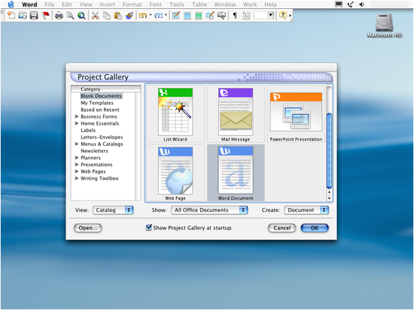Open the Redo history dropdown arrow

pos(166,15)
